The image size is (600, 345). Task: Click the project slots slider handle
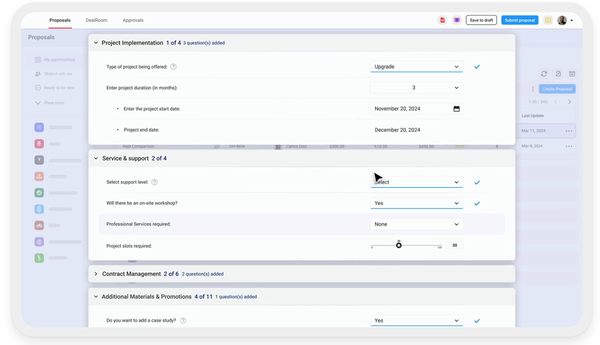[399, 246]
